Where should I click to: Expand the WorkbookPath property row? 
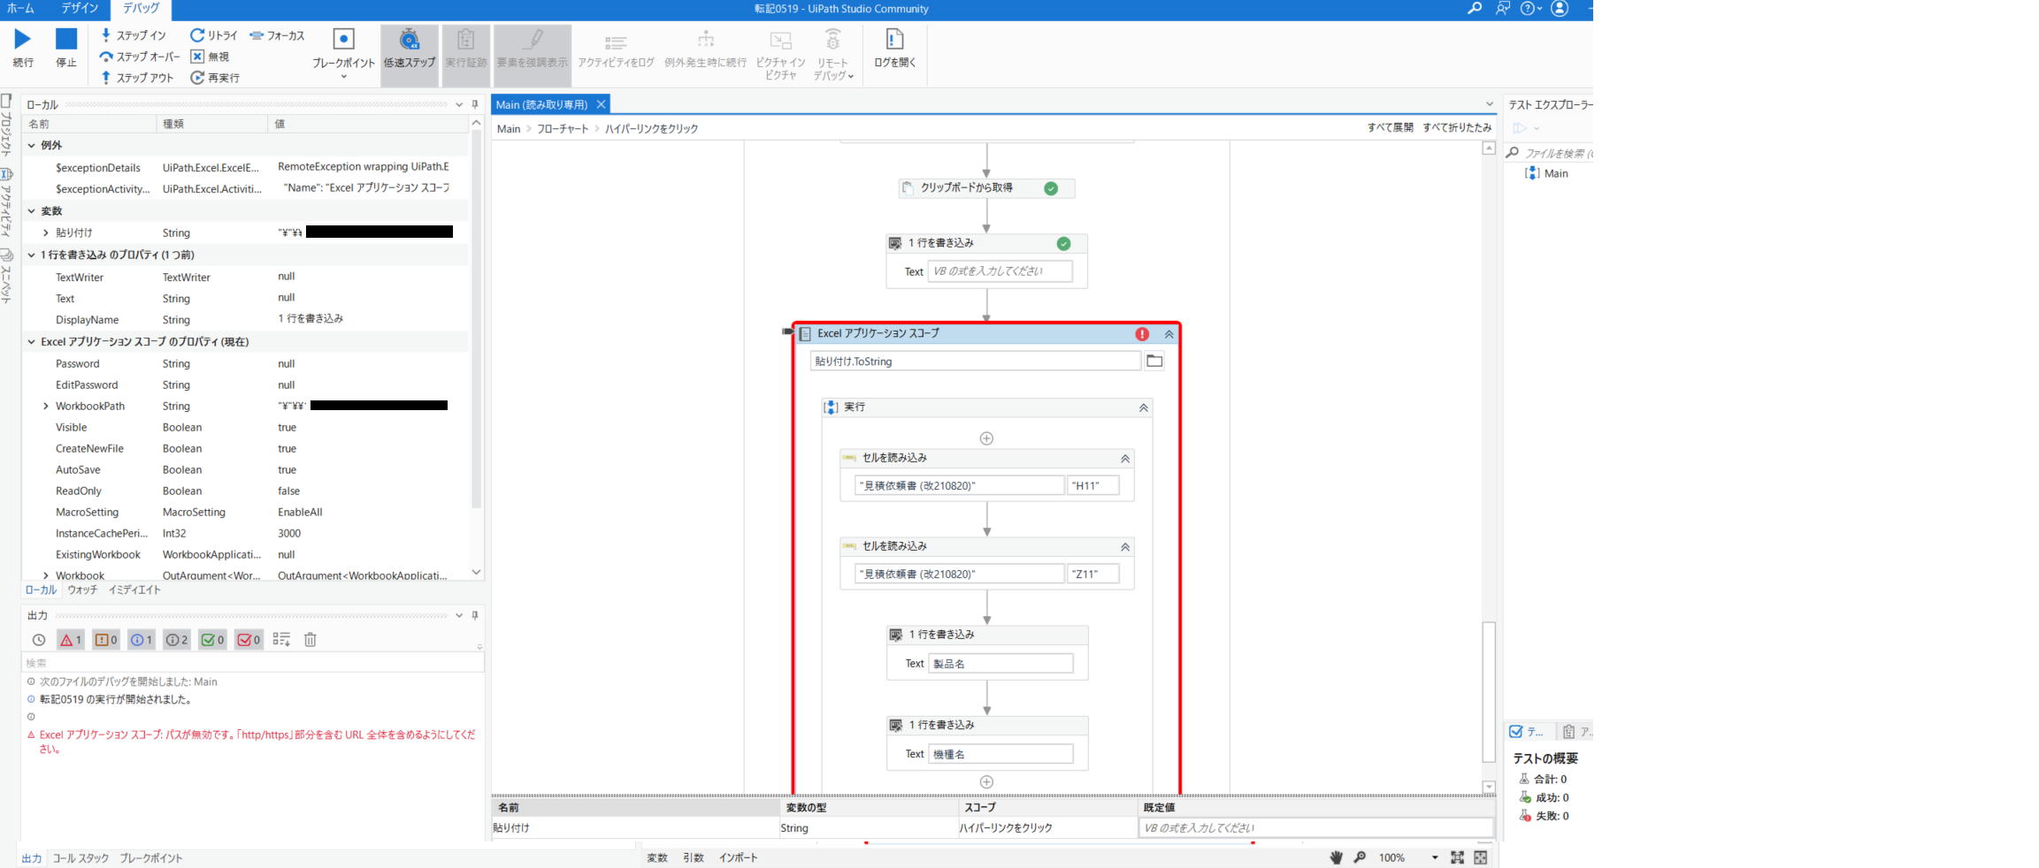point(46,407)
